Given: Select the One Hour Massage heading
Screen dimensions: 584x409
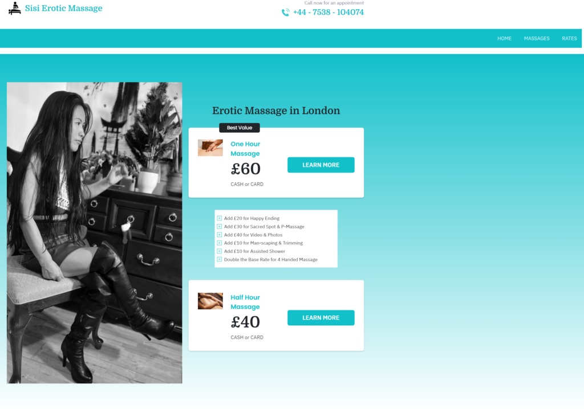Looking at the screenshot, I should (245, 149).
